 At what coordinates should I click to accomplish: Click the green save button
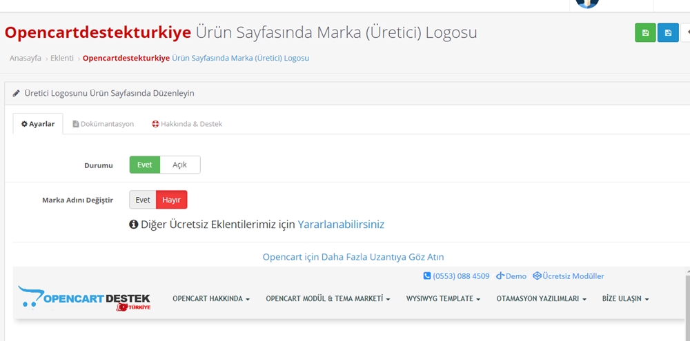click(x=645, y=33)
